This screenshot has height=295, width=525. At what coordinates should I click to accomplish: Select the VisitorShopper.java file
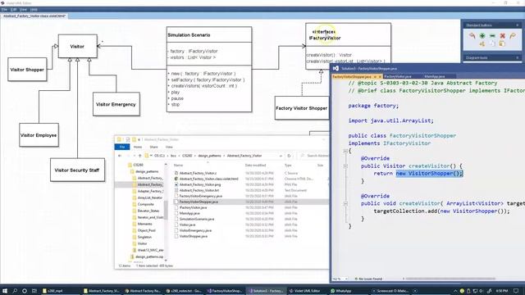tap(194, 236)
